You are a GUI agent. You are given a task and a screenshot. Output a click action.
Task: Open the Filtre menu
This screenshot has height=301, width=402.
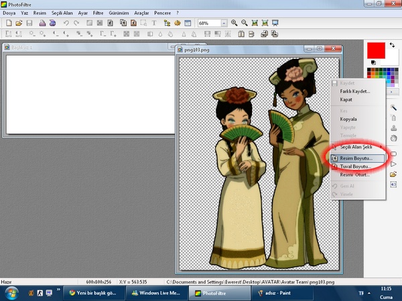coord(98,13)
